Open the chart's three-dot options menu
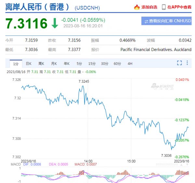195x183 pixels. [188, 63]
